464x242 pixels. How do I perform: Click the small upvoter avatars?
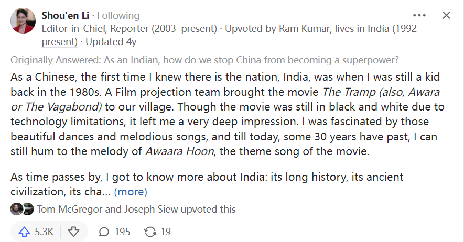coord(21,210)
